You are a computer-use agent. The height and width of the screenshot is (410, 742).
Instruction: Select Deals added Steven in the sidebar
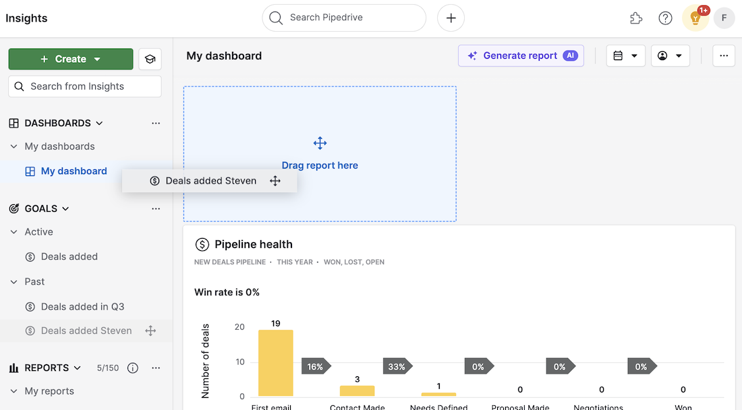86,330
